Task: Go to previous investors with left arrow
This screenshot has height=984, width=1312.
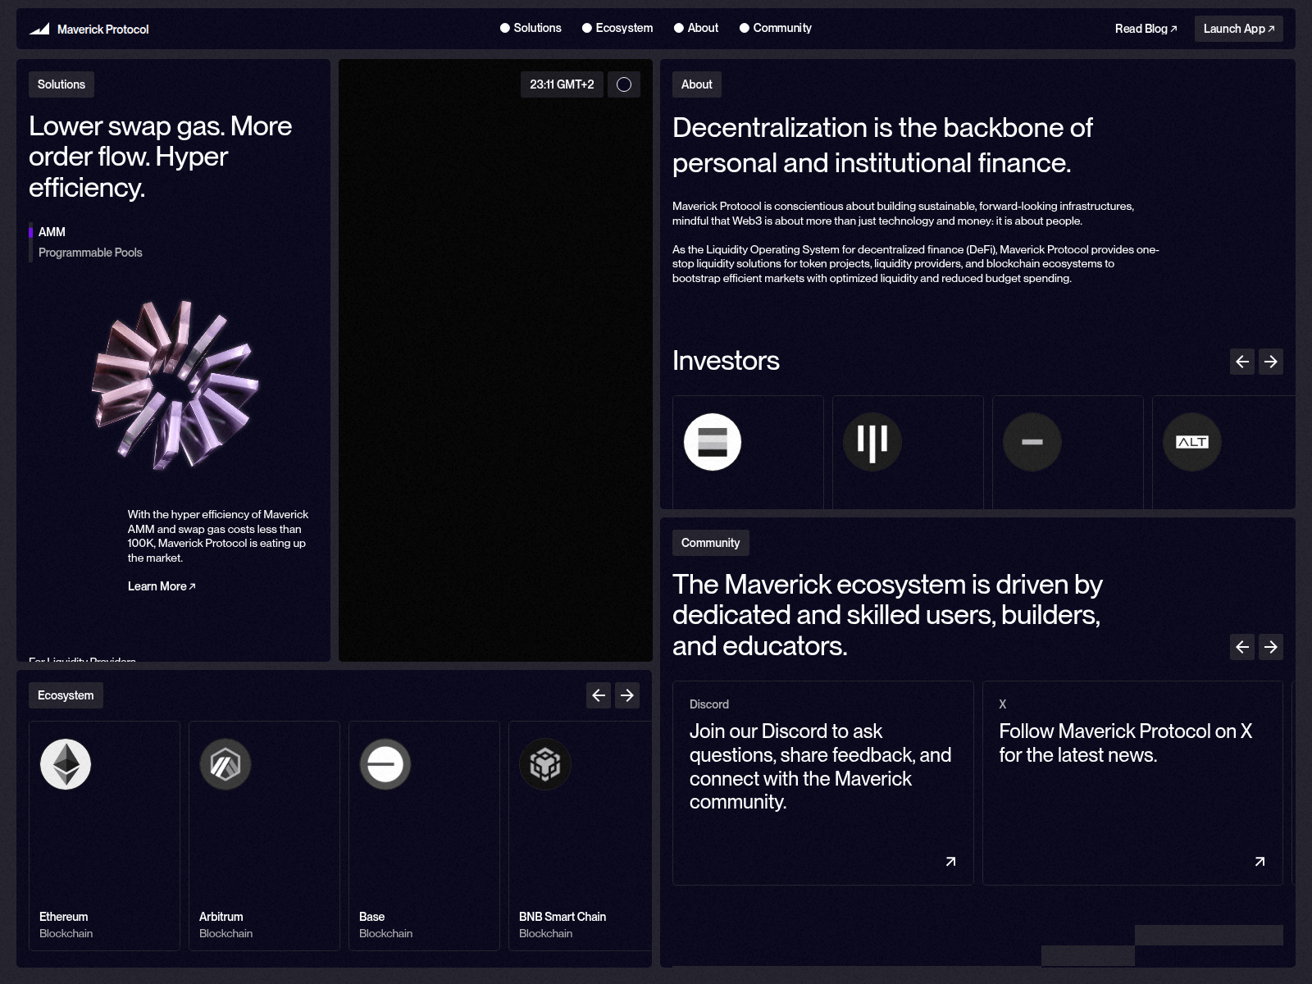Action: tap(1242, 362)
